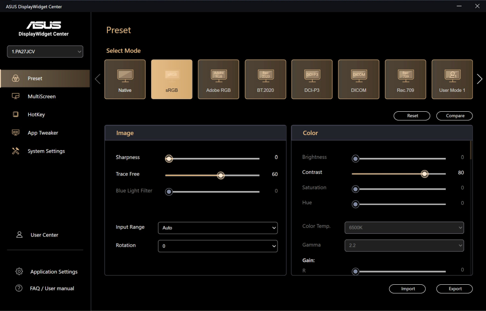Image resolution: width=486 pixels, height=311 pixels.
Task: Pick the DICOM preset mode
Action: pyautogui.click(x=358, y=79)
